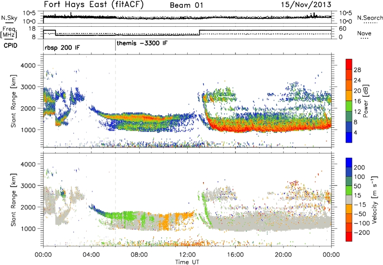Click the '04:00' time axis label
The image size is (383, 265).
pos(91,255)
